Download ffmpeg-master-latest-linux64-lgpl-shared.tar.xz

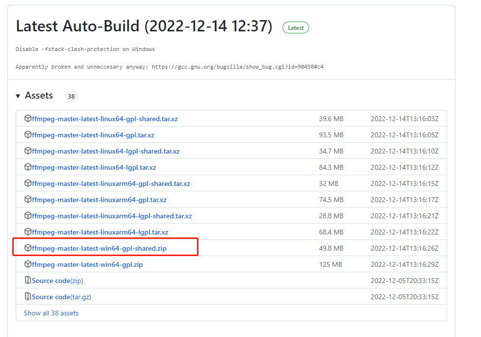(106, 152)
